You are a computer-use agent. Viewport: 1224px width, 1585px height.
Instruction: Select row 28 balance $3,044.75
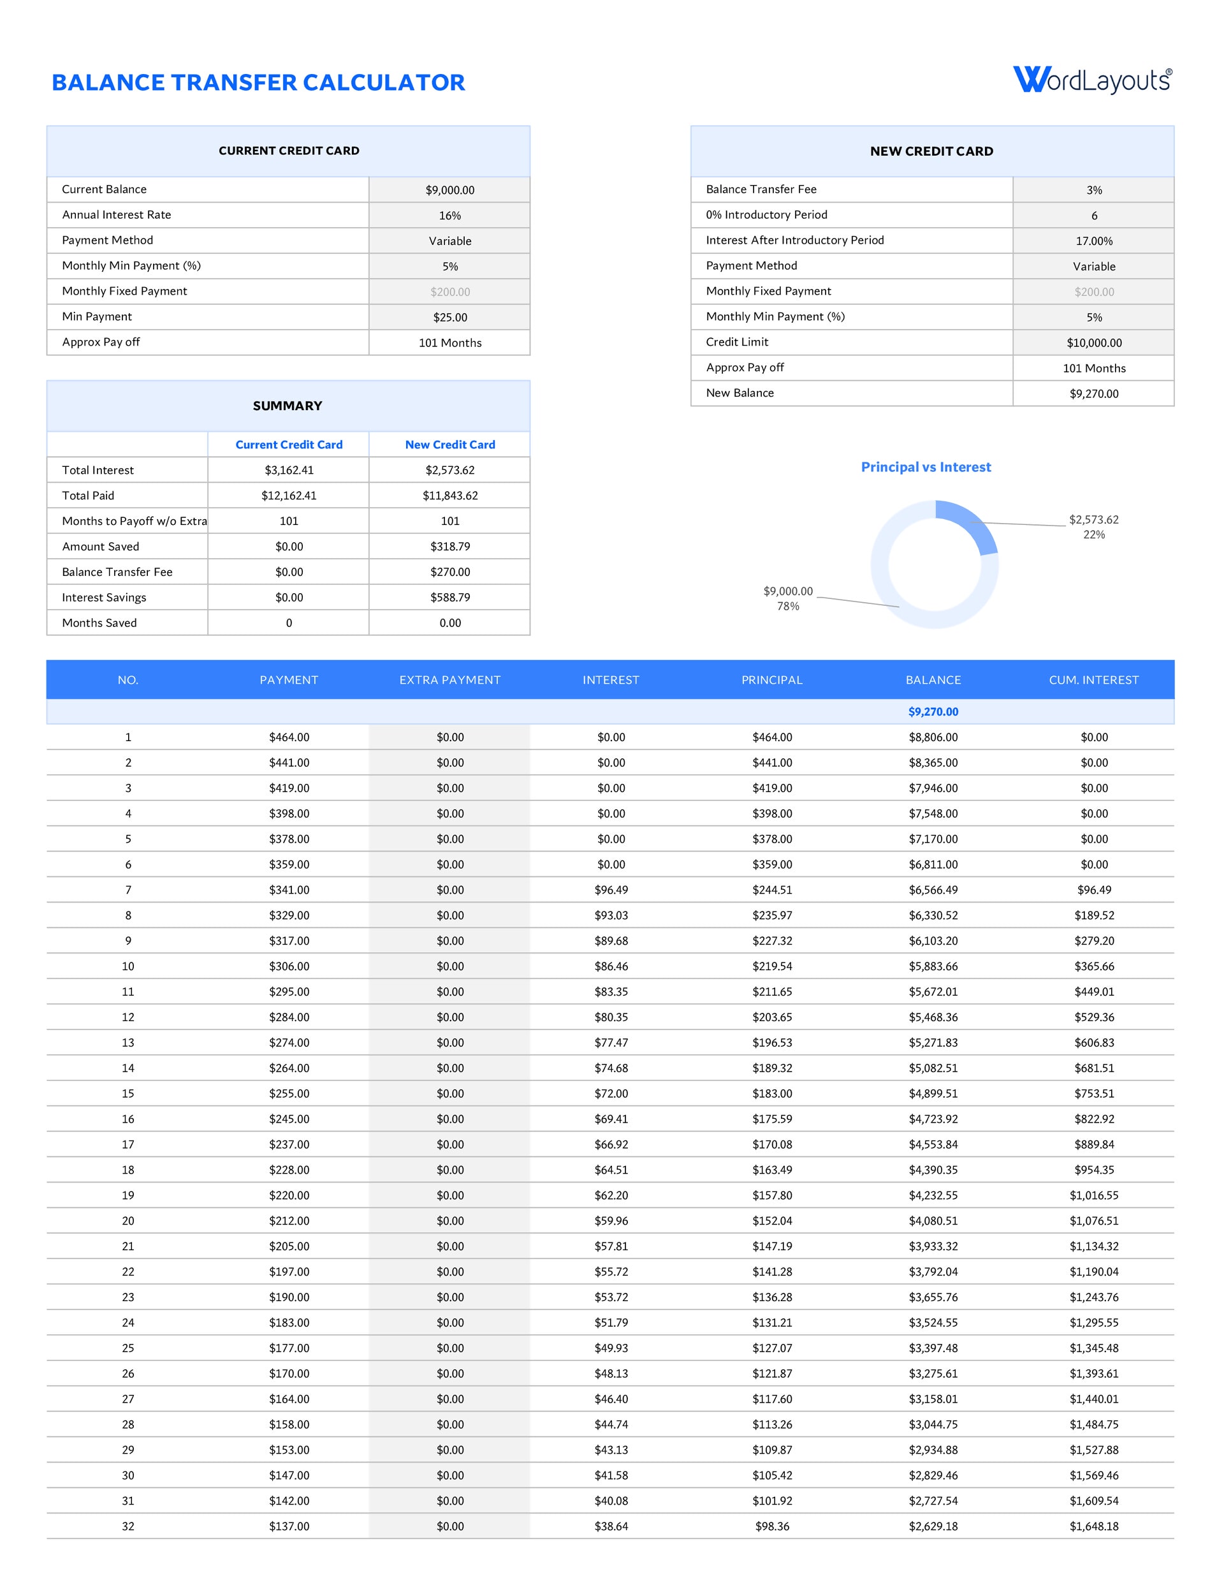click(x=933, y=1425)
